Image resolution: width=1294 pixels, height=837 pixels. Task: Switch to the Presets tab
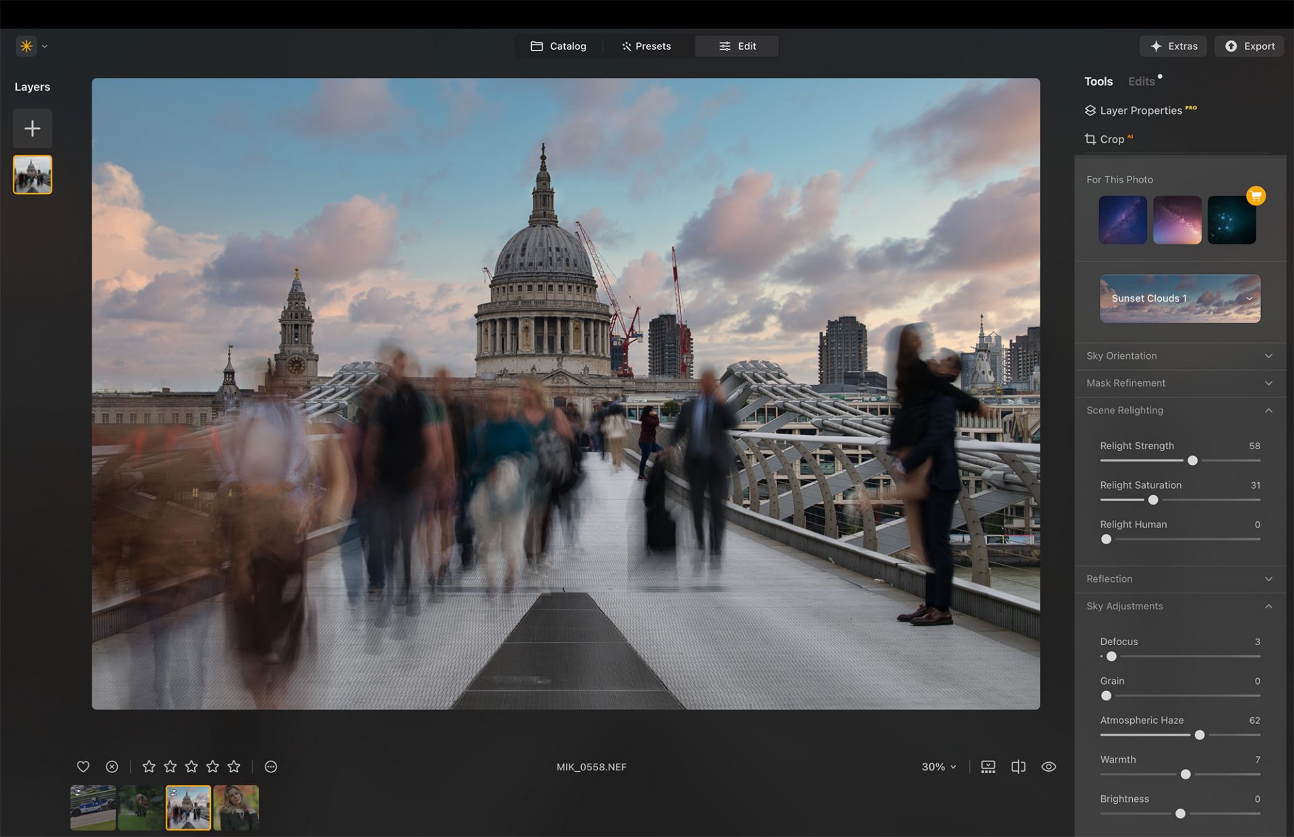pyautogui.click(x=646, y=46)
